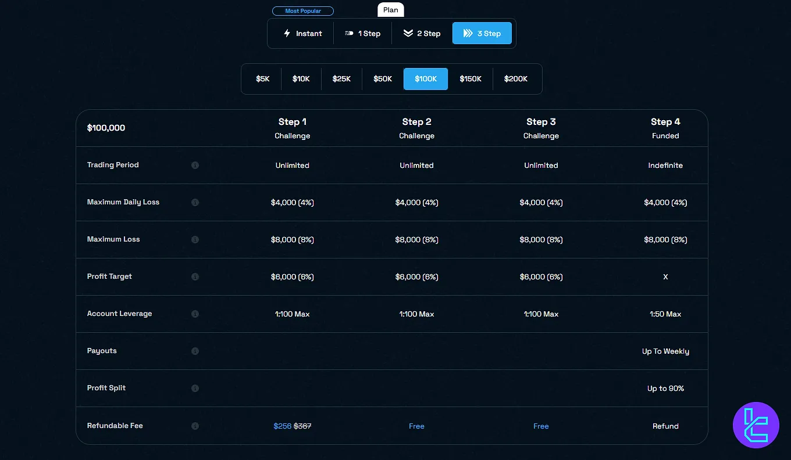Choose the $200K account size
Viewport: 791px width, 460px height.
click(x=516, y=79)
